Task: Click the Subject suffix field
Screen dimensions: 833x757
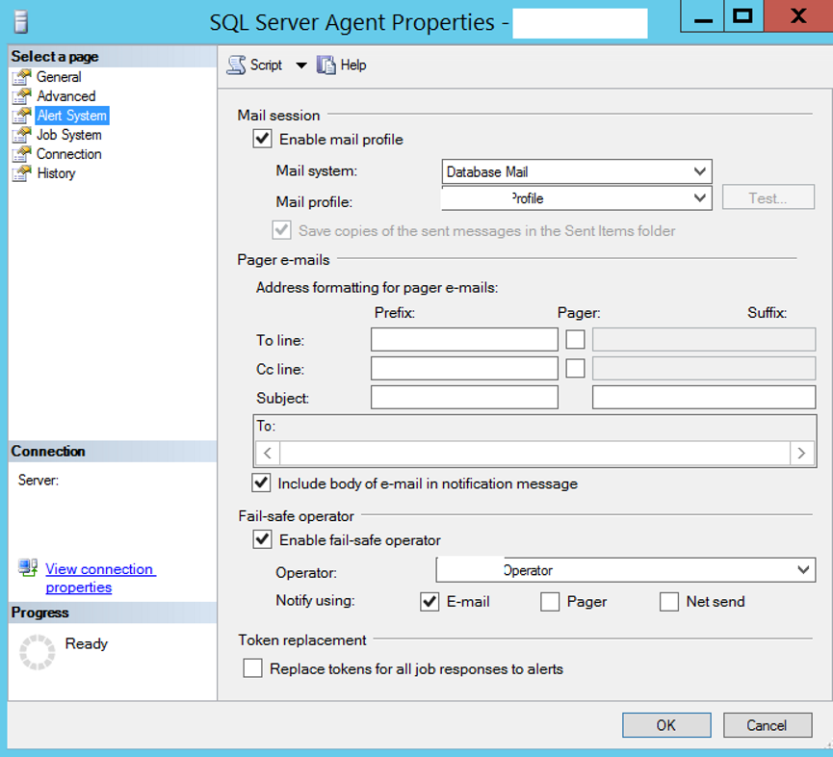Action: (704, 397)
